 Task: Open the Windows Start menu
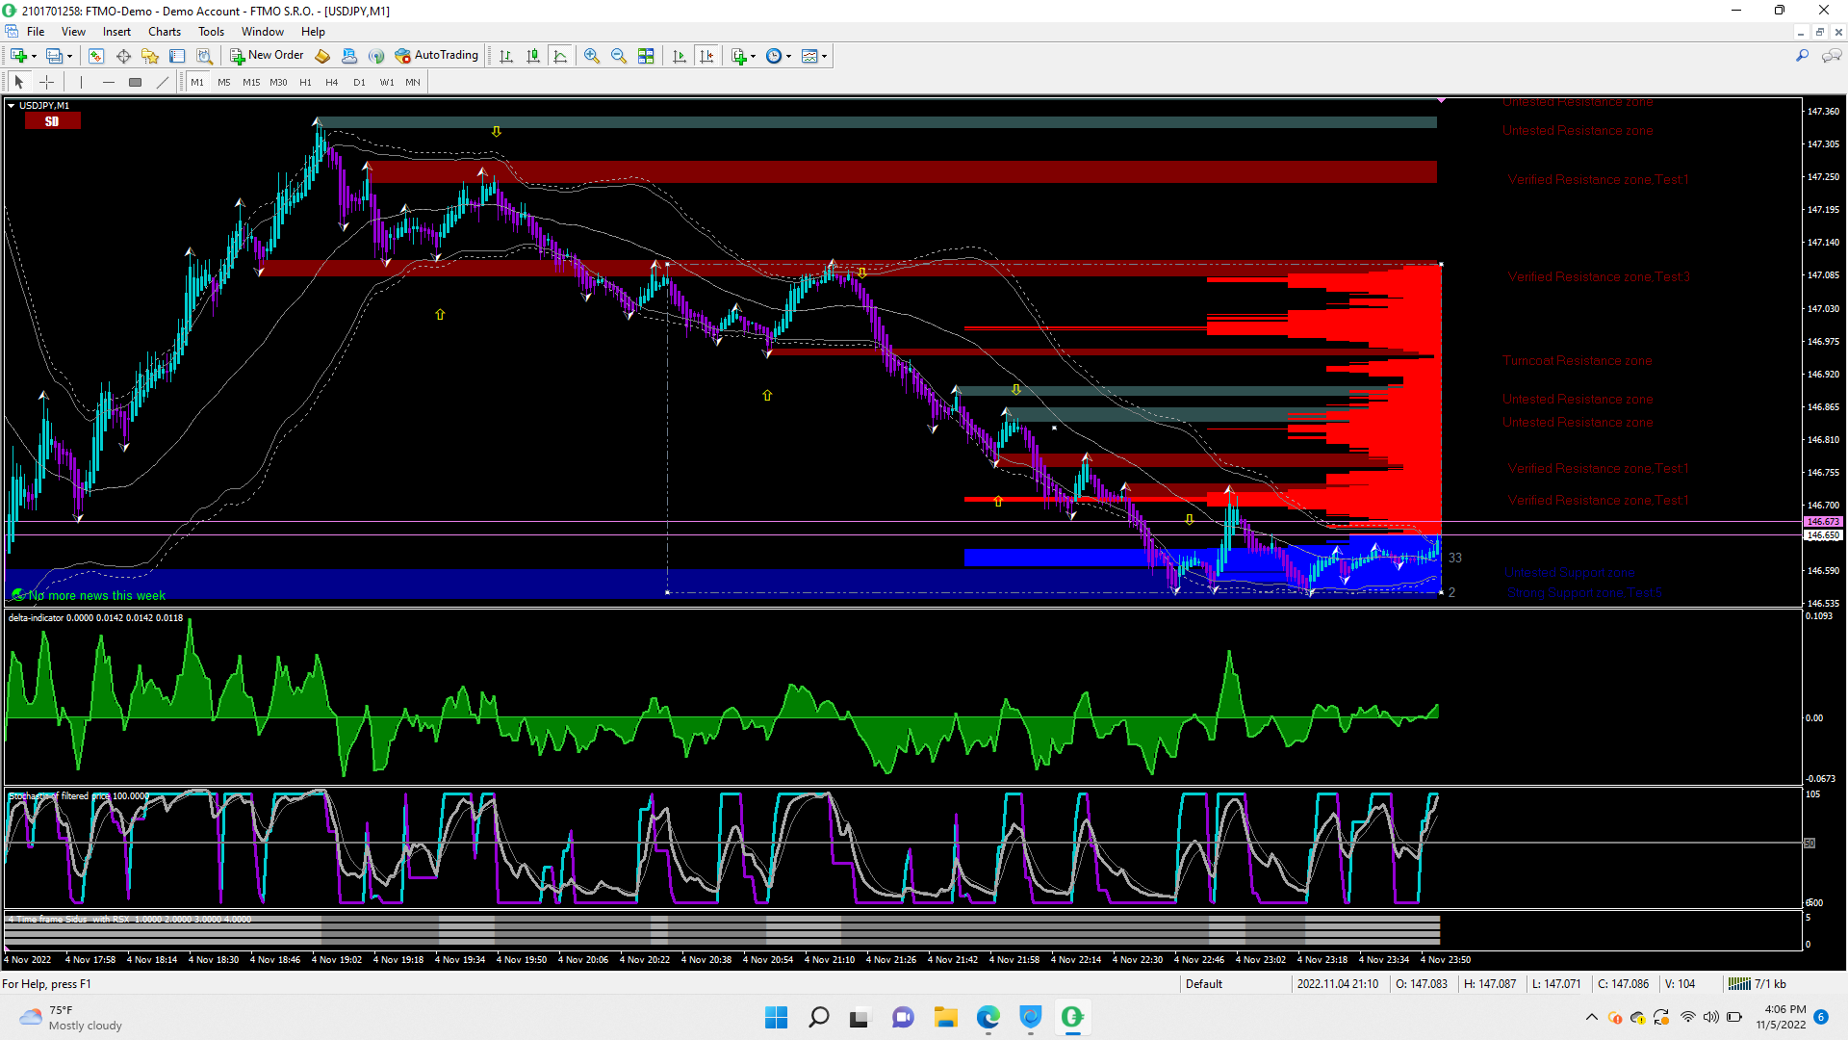tap(776, 1017)
